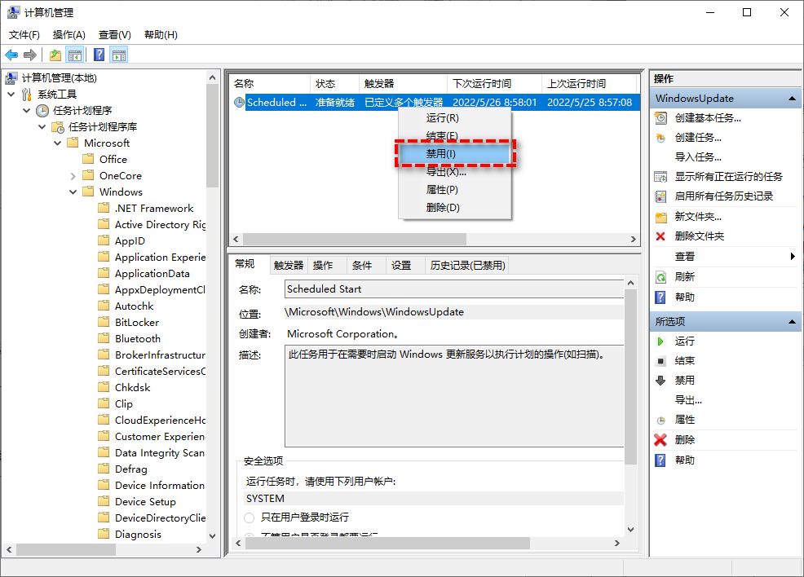Click the 刷新 icon to refresh the view
804x577 pixels.
[x=661, y=277]
